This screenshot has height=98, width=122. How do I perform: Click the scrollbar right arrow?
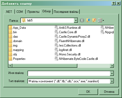tap(112, 66)
